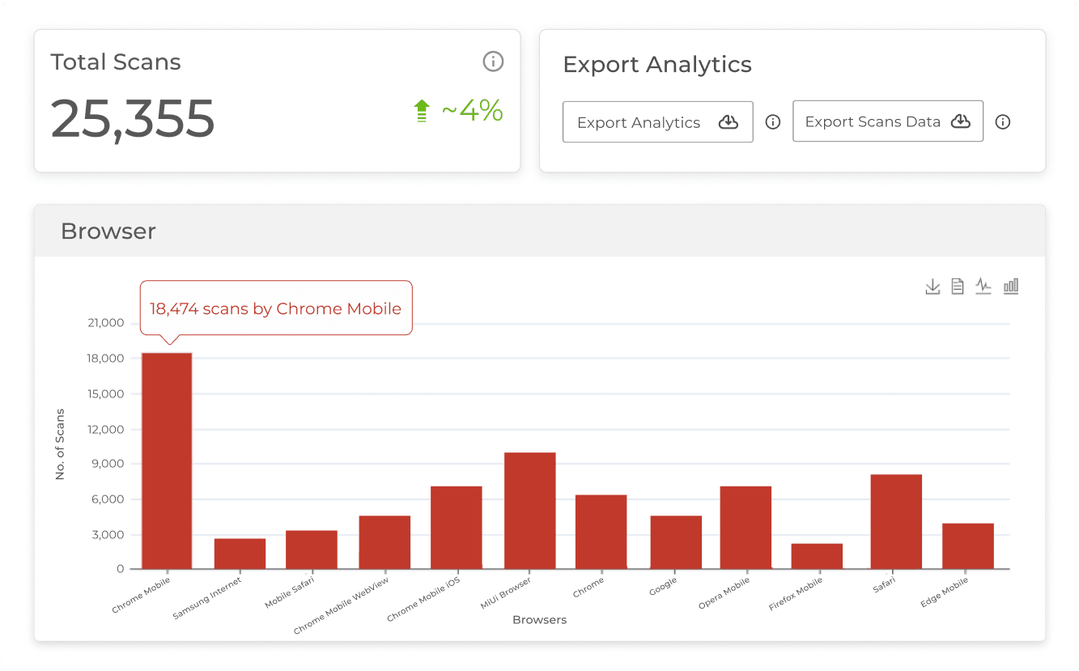Download the Browser chart image
Screen dimensions: 1079x671
coord(932,287)
